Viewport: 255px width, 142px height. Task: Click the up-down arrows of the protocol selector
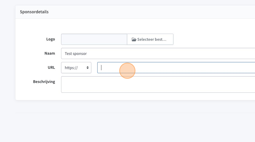coord(87,68)
